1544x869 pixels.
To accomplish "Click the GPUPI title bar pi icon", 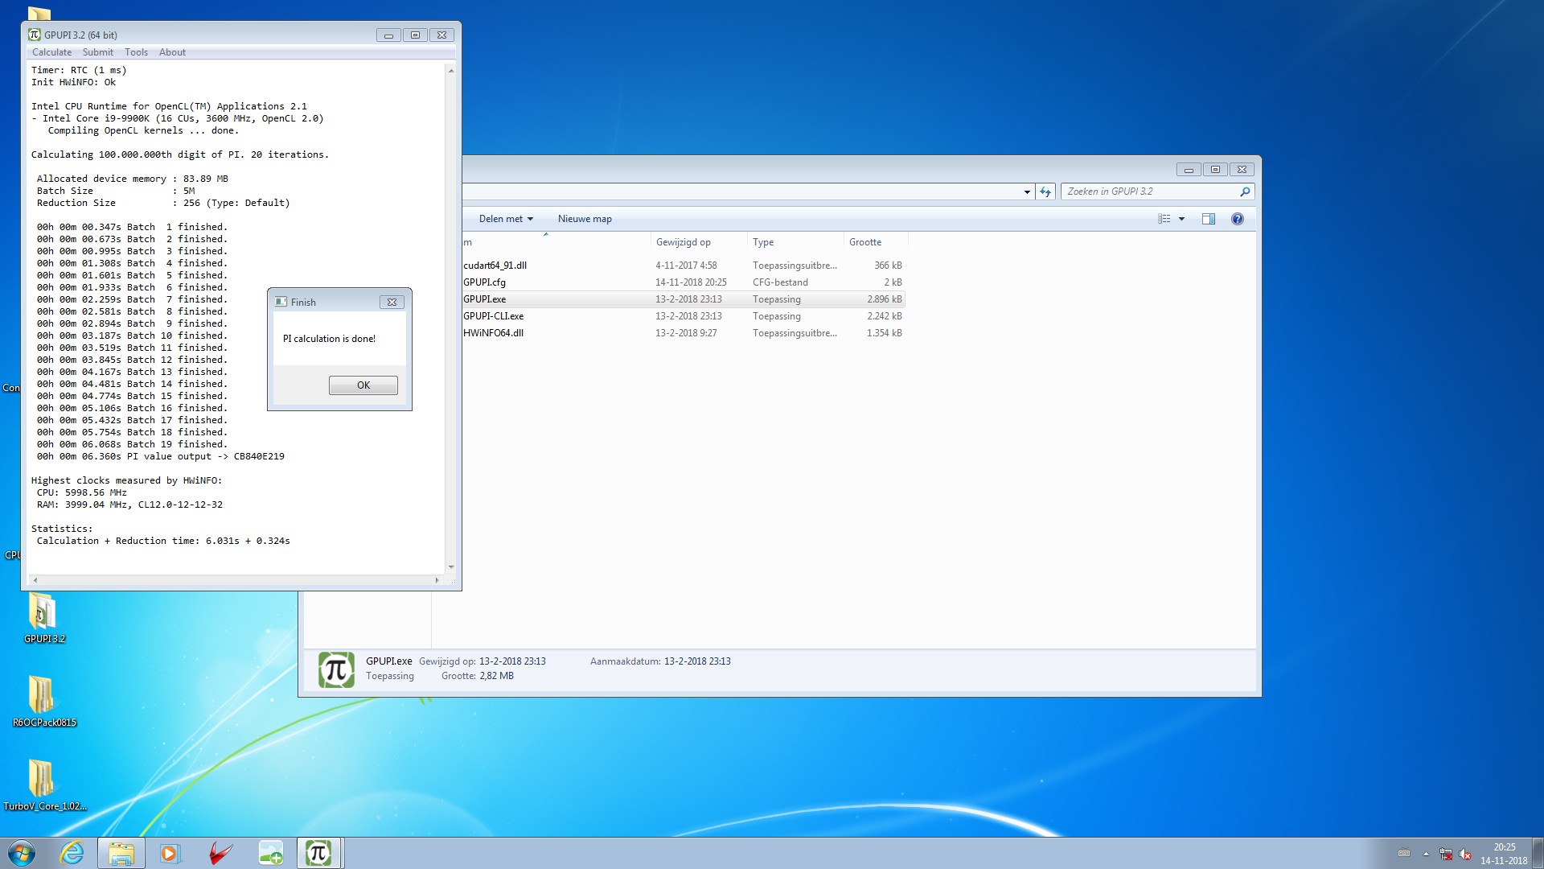I will (x=34, y=35).
